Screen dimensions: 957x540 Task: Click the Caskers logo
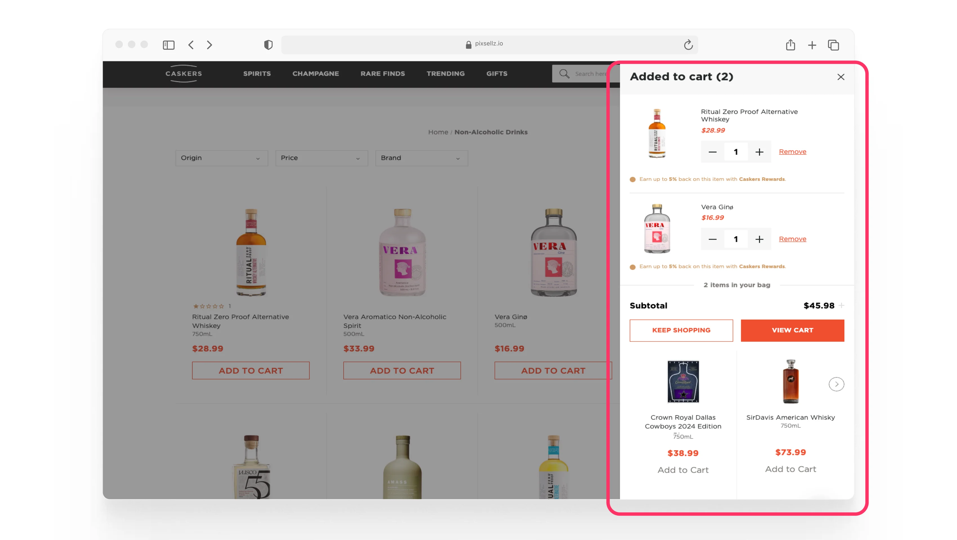click(184, 73)
